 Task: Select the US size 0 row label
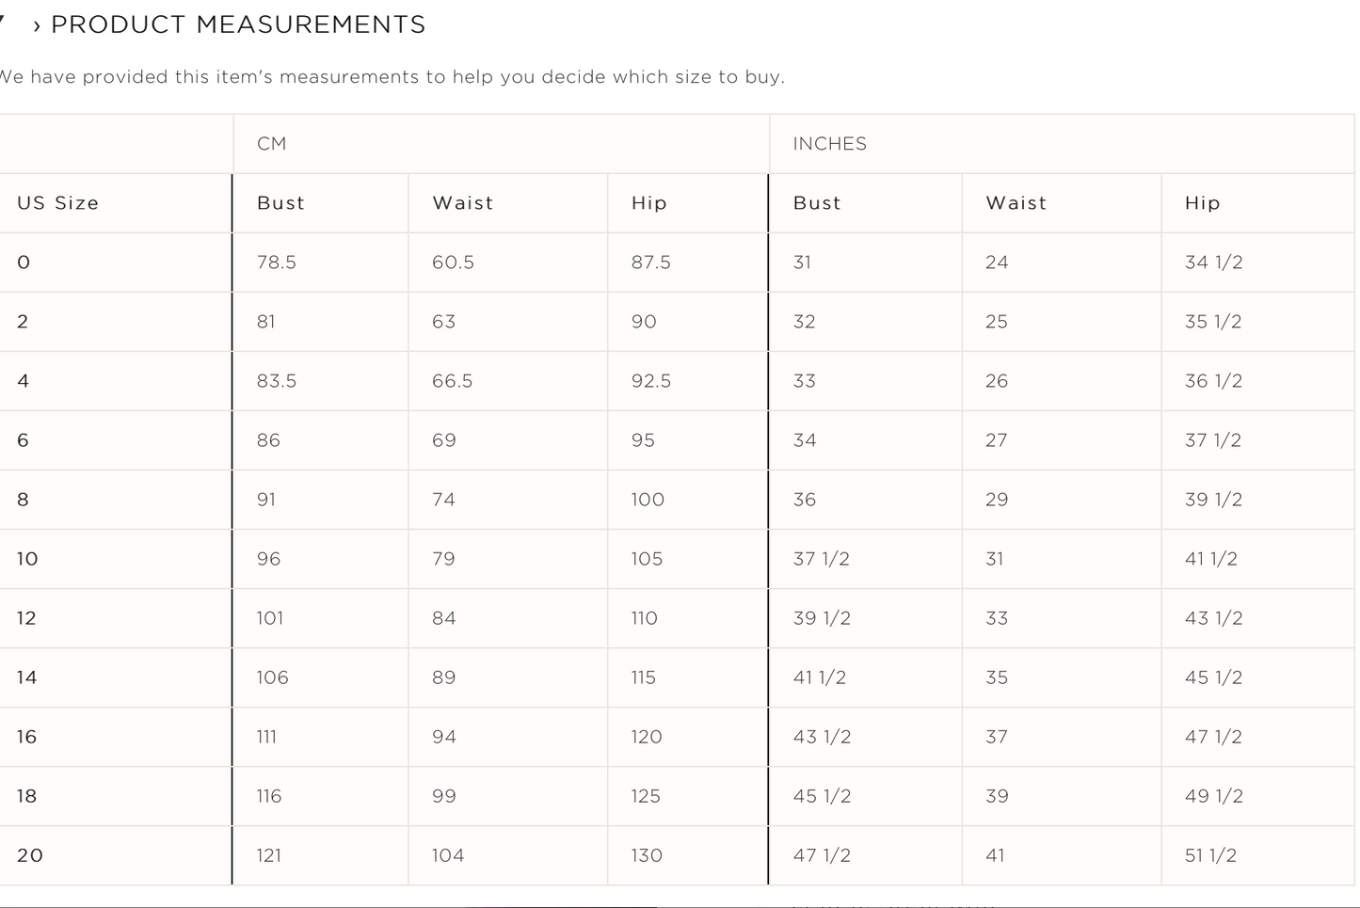(x=24, y=263)
